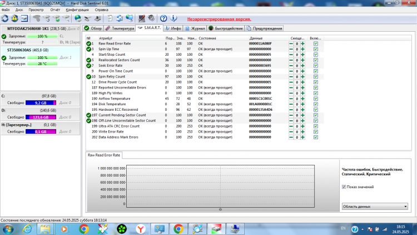Click the globe with disk toolbar icon
Viewport: 417px width, 235px height.
coord(78,18)
